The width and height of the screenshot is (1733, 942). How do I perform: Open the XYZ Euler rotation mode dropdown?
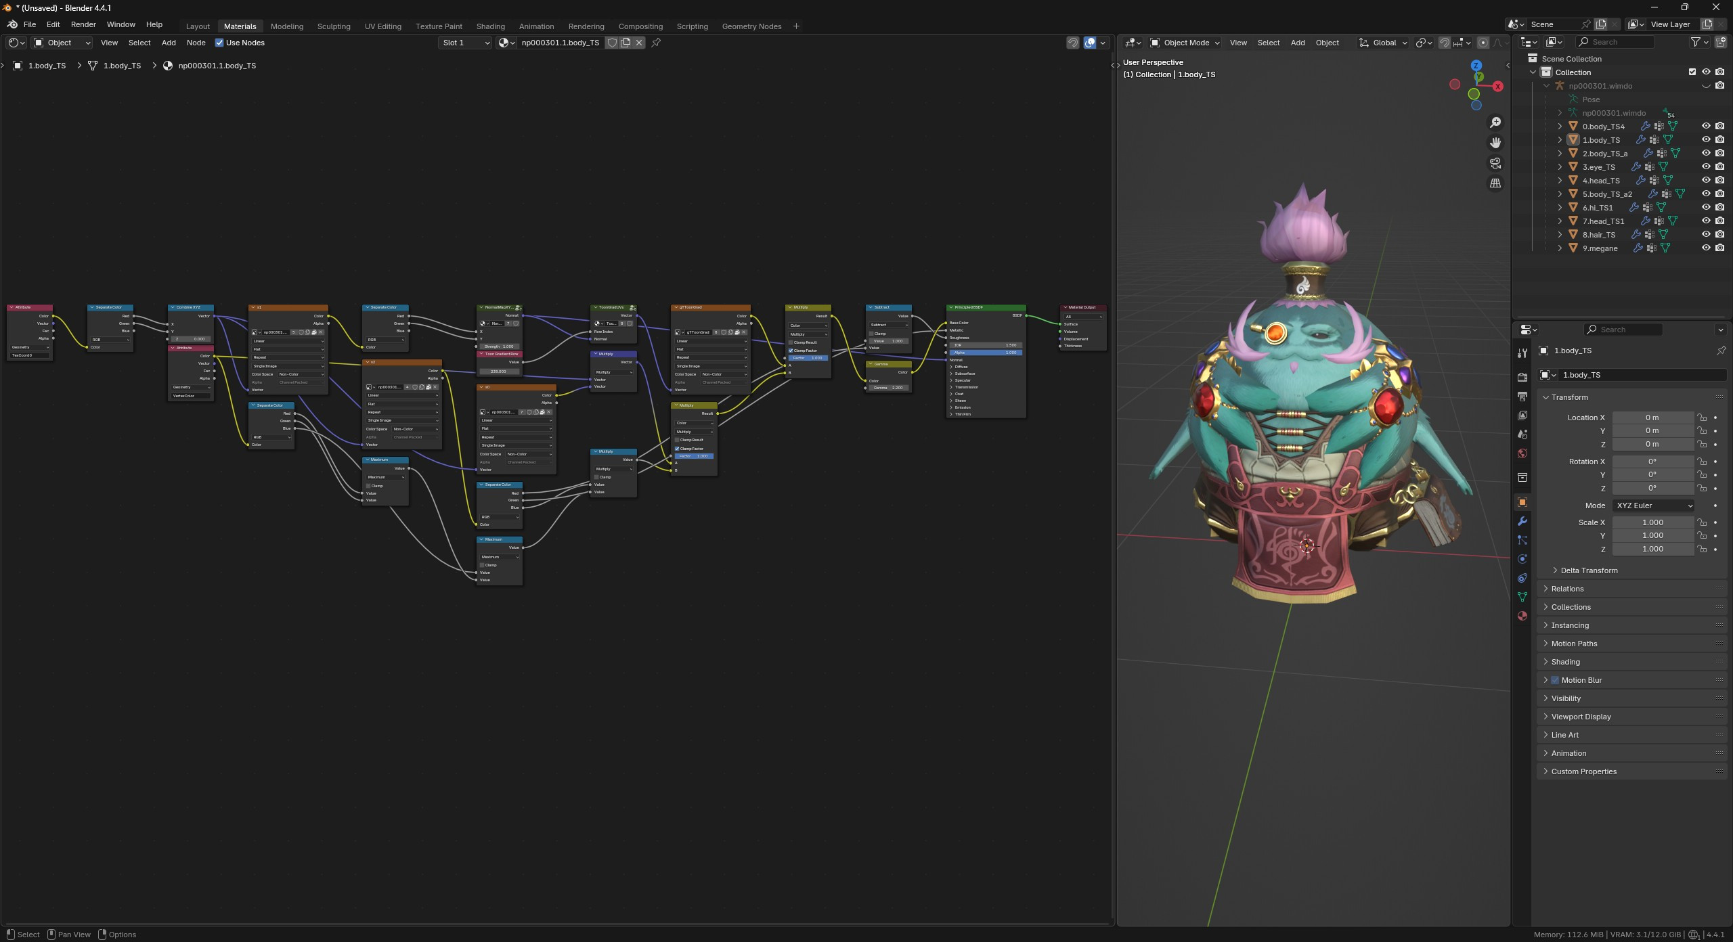tap(1652, 505)
